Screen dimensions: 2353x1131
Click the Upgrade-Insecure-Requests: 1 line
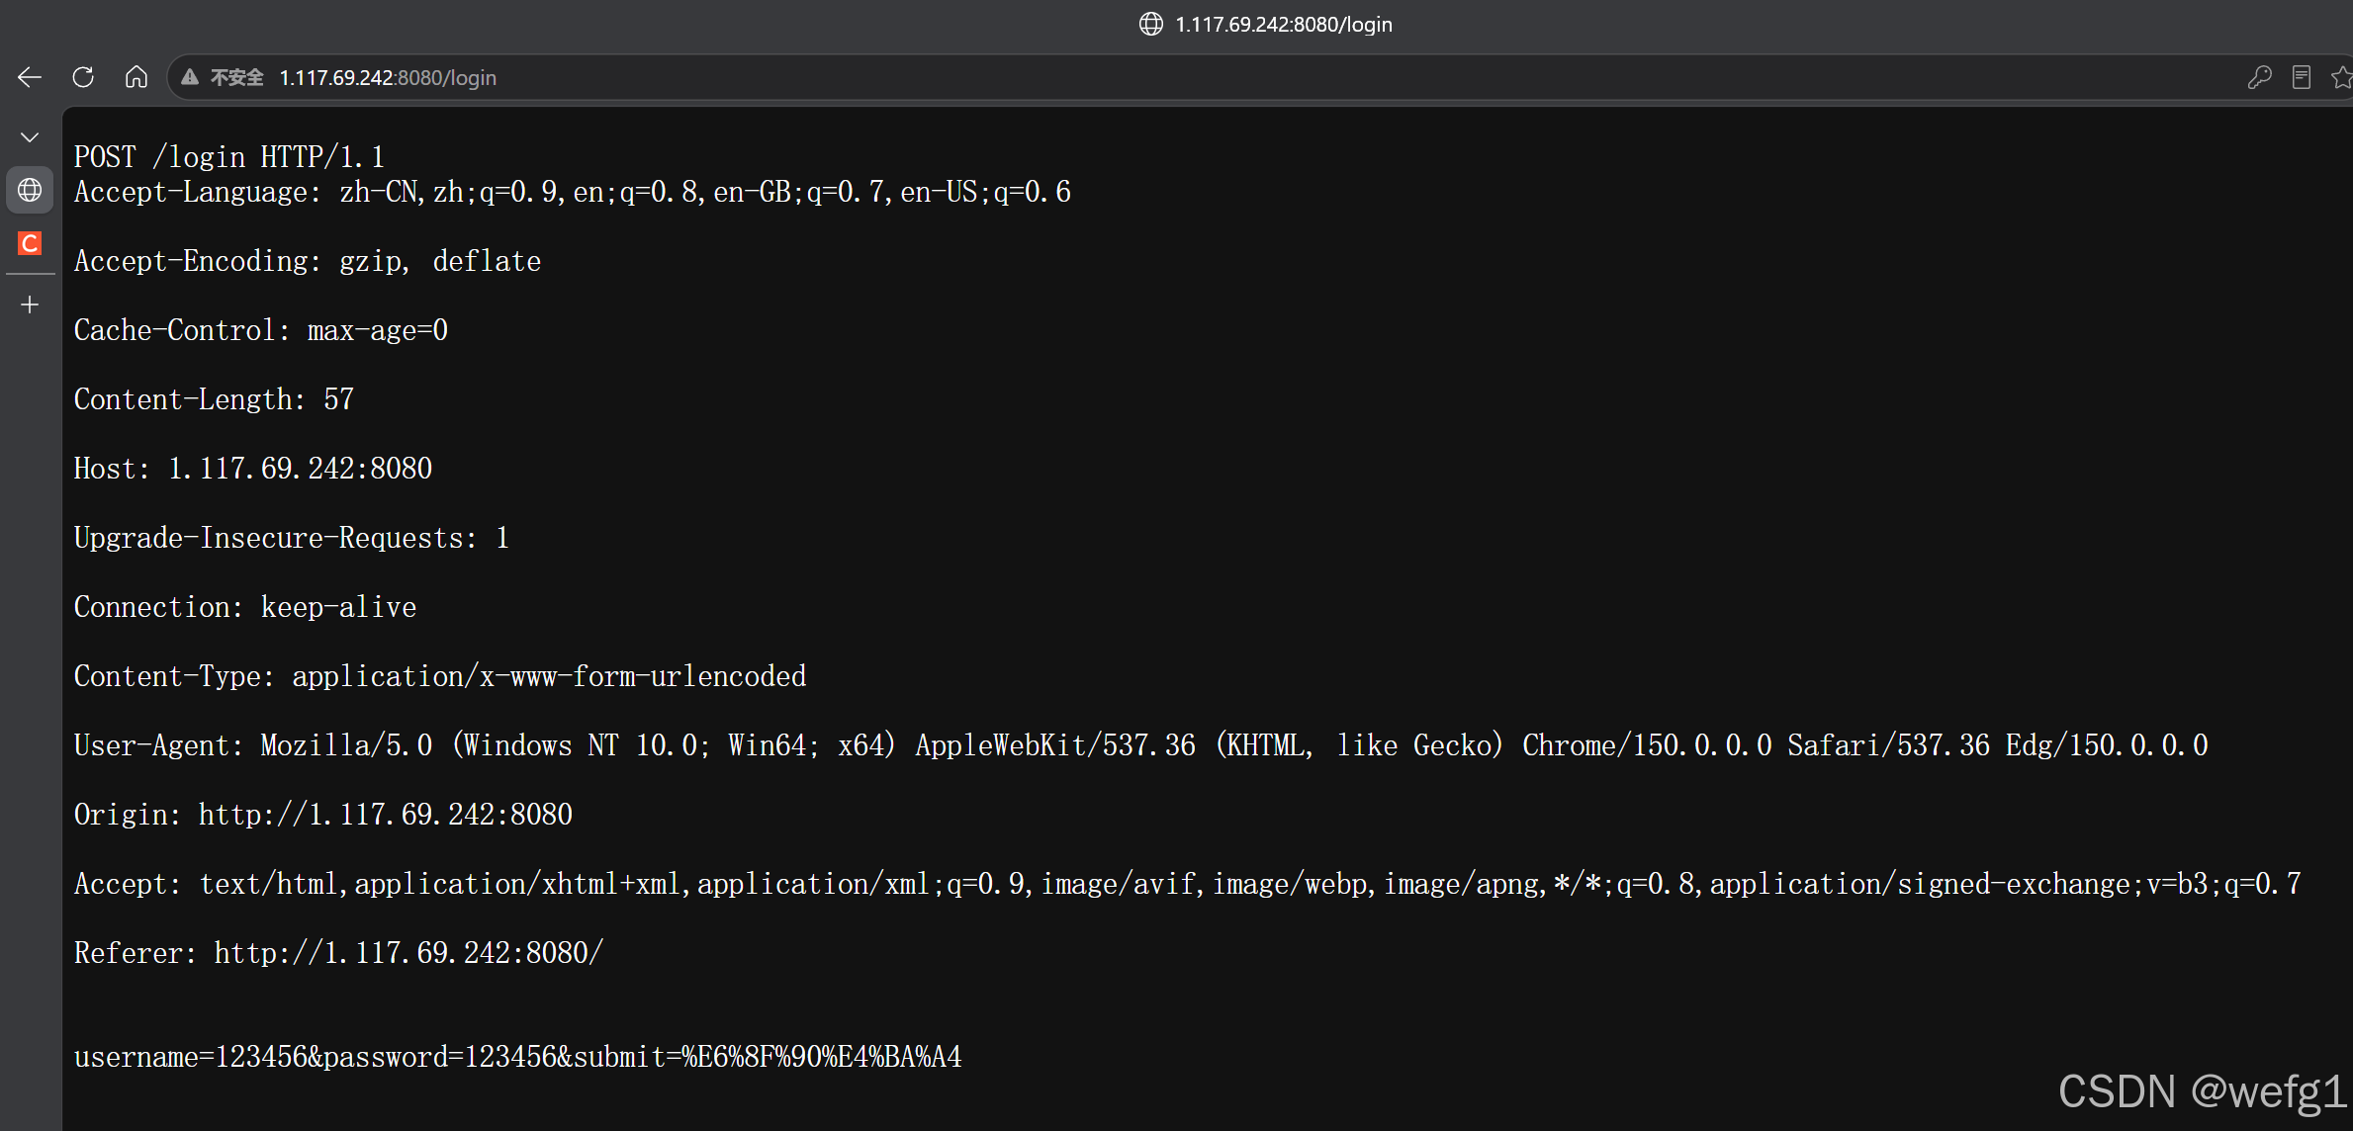click(x=292, y=538)
